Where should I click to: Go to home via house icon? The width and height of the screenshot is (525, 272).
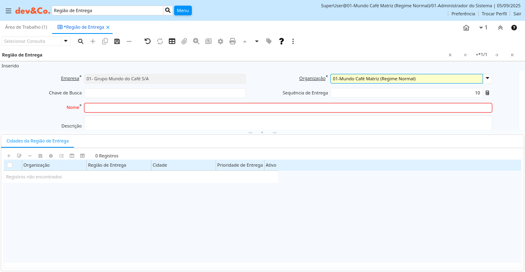[x=466, y=27]
